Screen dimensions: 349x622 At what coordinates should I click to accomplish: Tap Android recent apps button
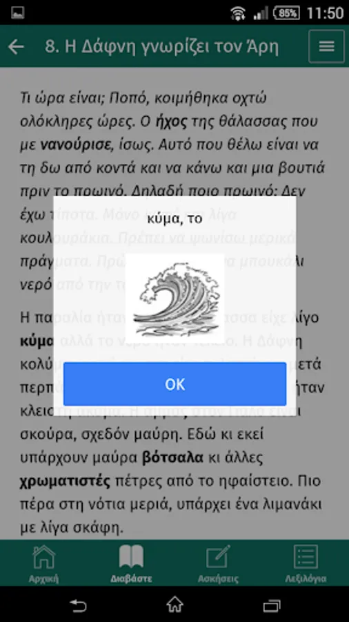272,605
